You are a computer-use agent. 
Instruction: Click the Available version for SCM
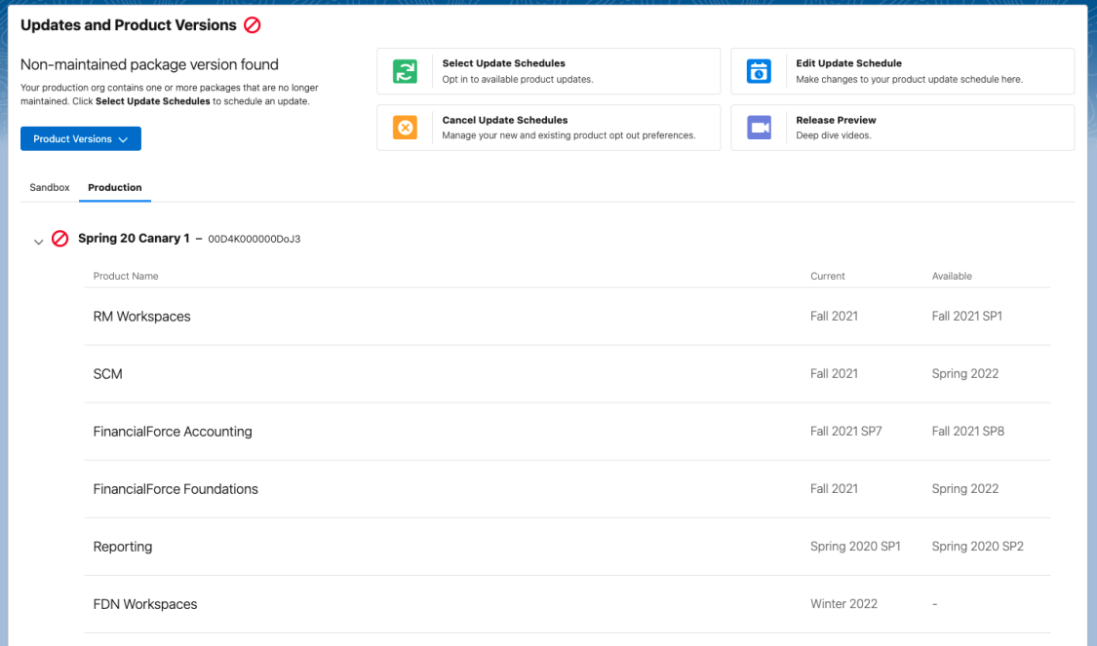point(965,373)
